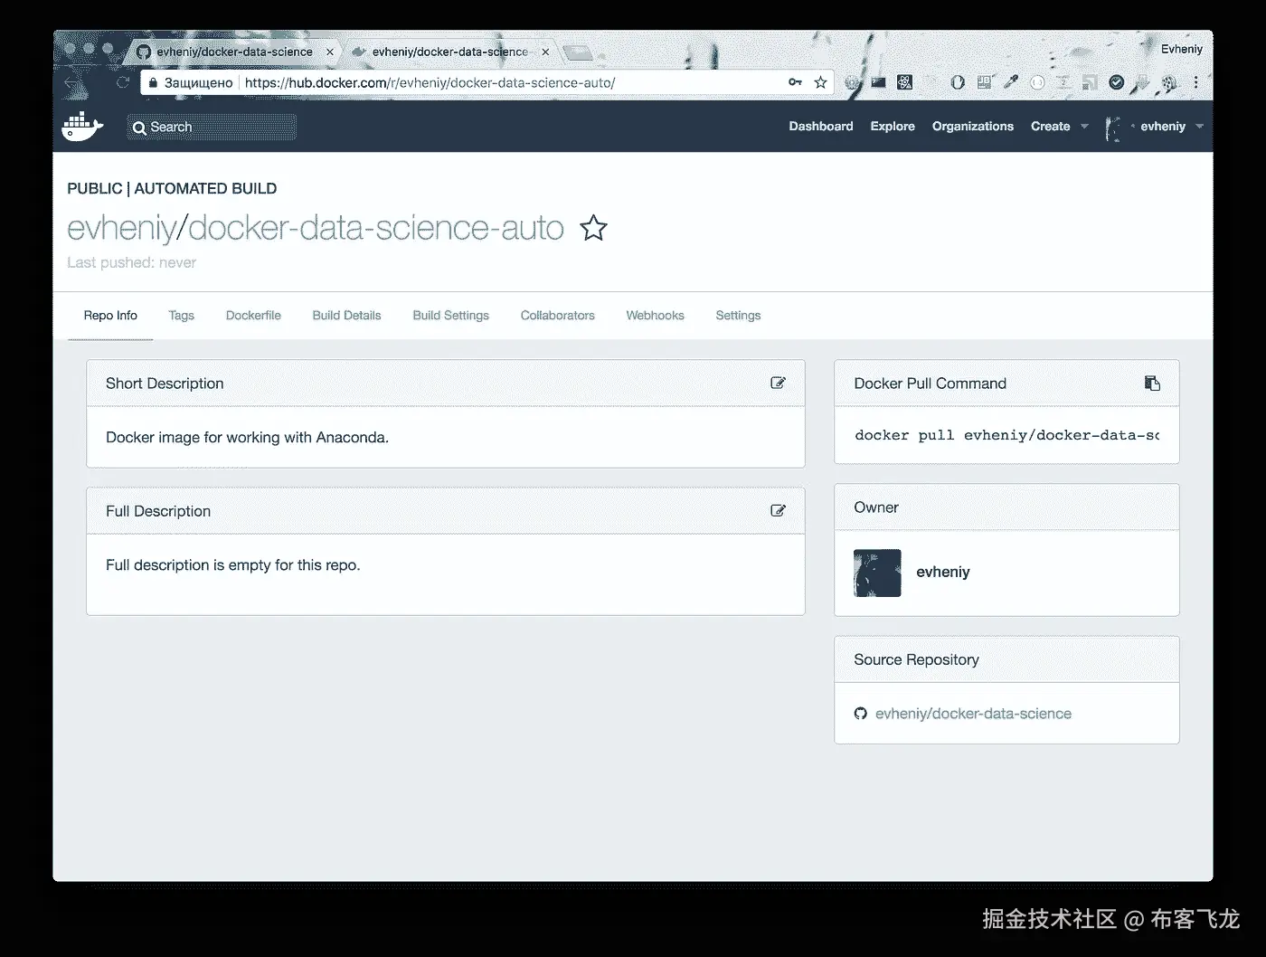Switch to the Tags tab
This screenshot has width=1266, height=957.
tap(181, 316)
